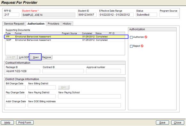Click the Pay Change Date field
The width and height of the screenshot is (186, 126).
pyautogui.click(x=15, y=96)
